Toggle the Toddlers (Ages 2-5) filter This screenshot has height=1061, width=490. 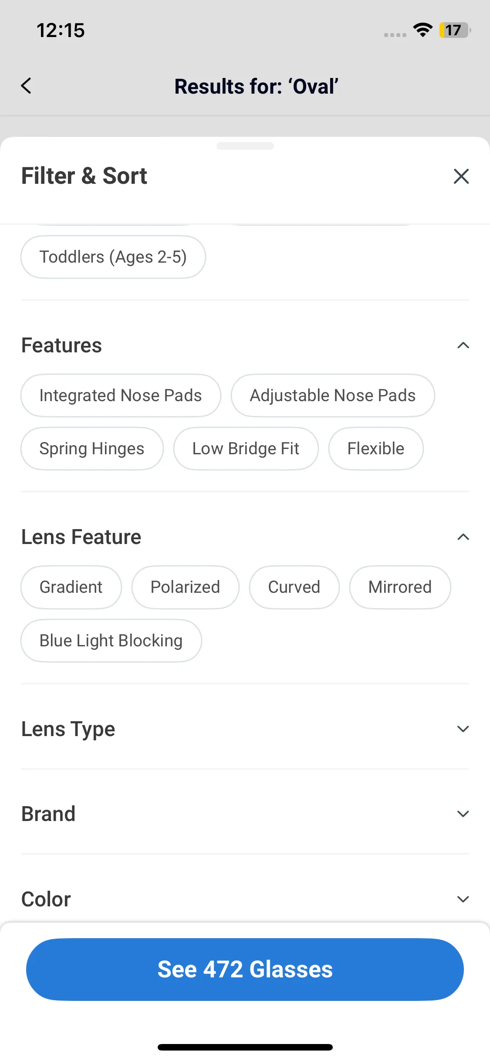[113, 257]
